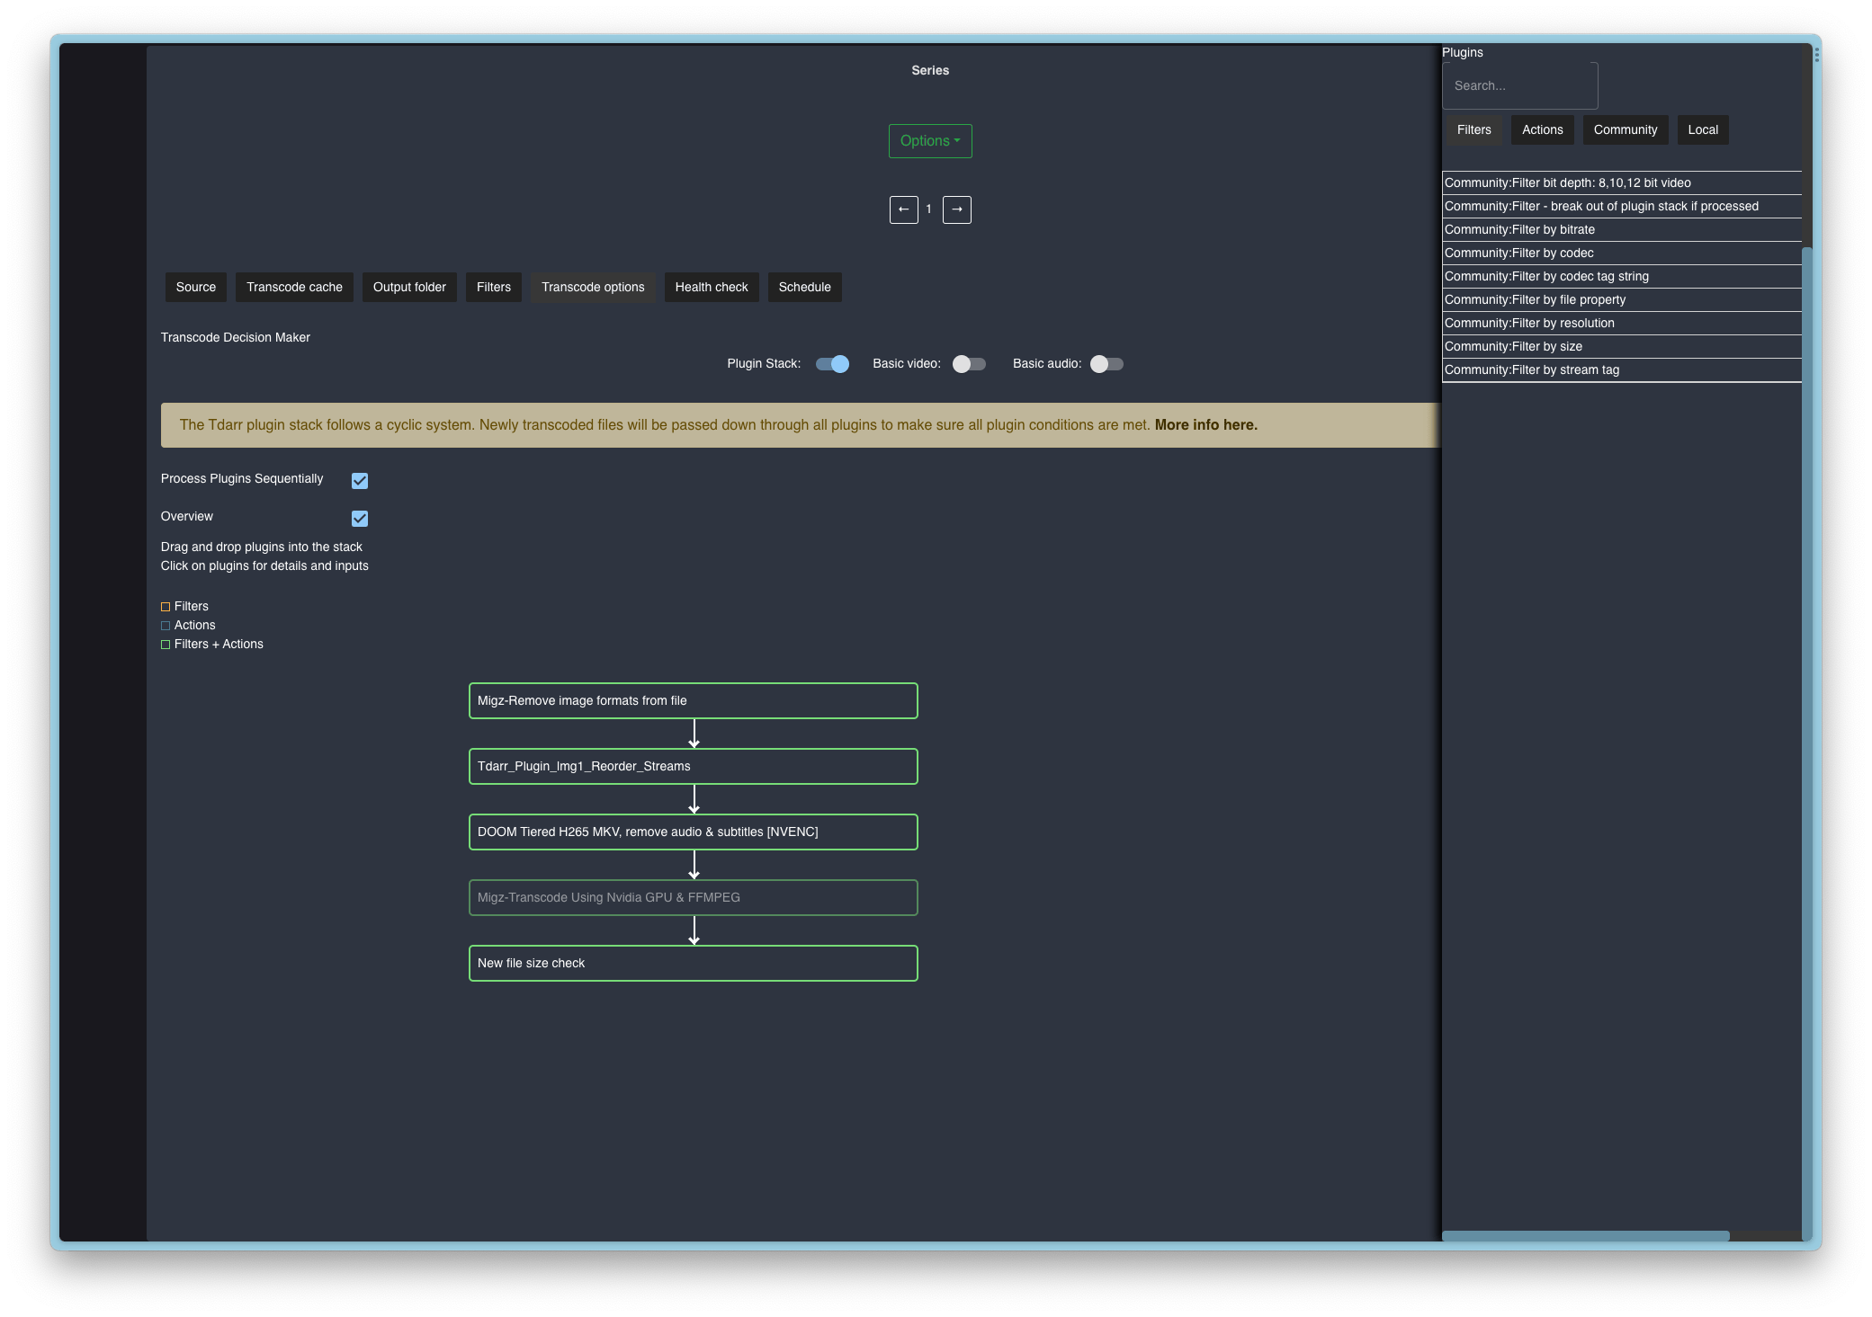The width and height of the screenshot is (1872, 1317).
Task: Enable the Basic video switch
Action: point(969,364)
